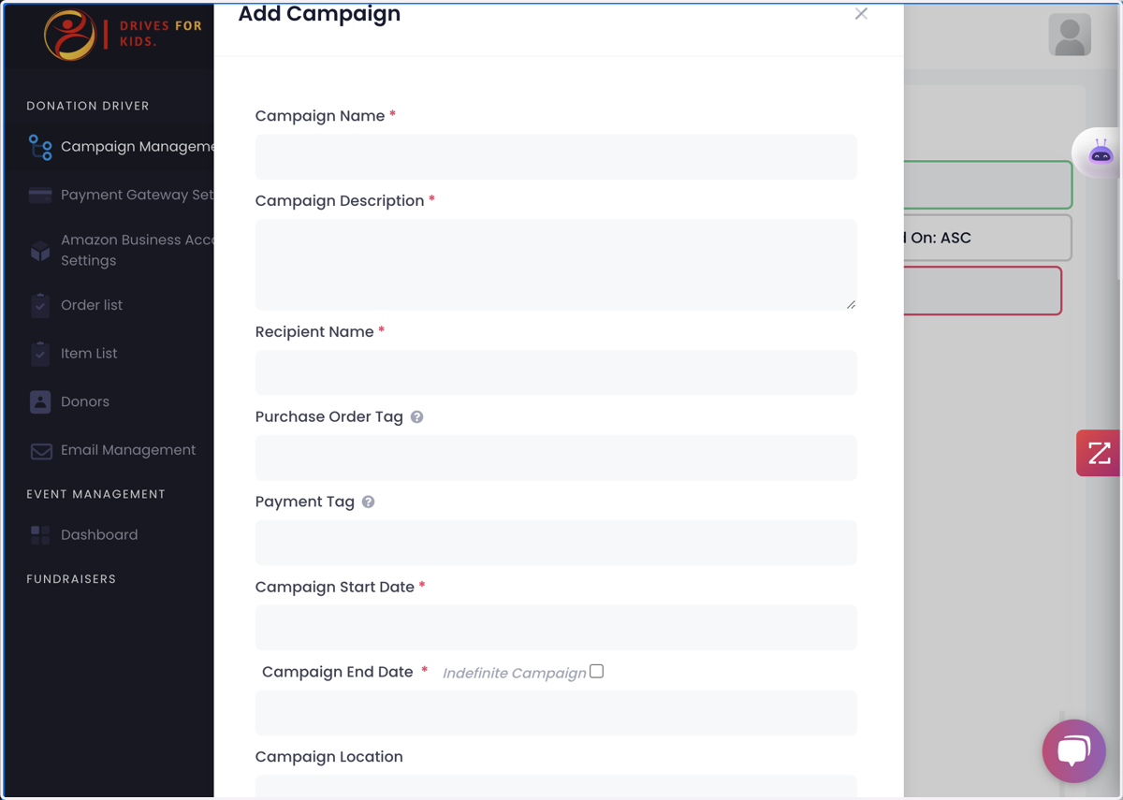Viewport: 1123px width, 800px height.
Task: Open the Campaign Start Date picker field
Action: tap(556, 628)
